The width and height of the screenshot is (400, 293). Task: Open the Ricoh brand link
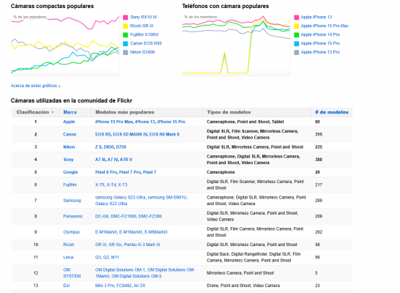(x=69, y=245)
